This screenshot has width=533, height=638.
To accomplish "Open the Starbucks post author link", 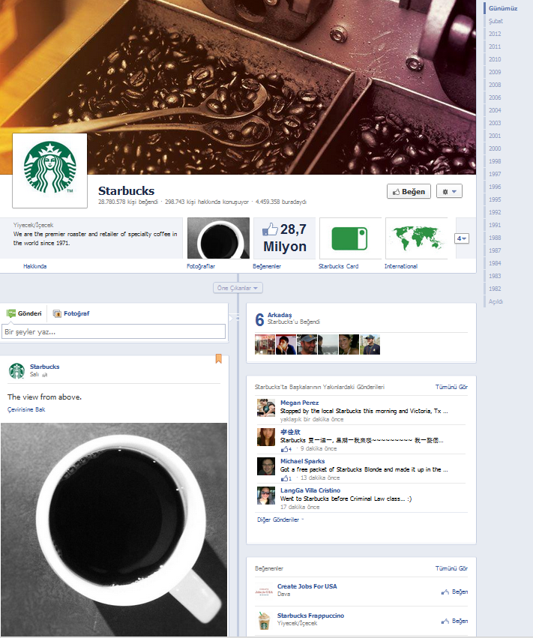I will pyautogui.click(x=44, y=367).
